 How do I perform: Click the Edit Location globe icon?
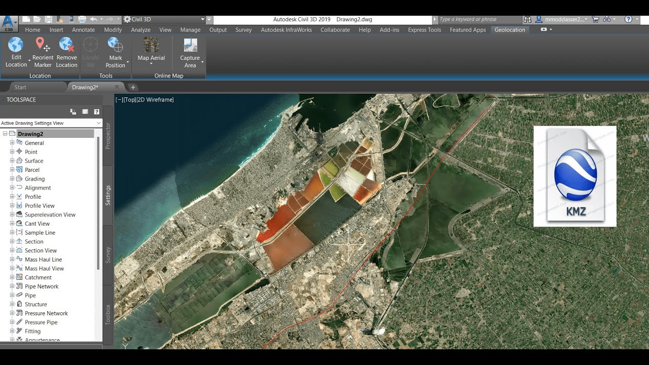point(16,45)
